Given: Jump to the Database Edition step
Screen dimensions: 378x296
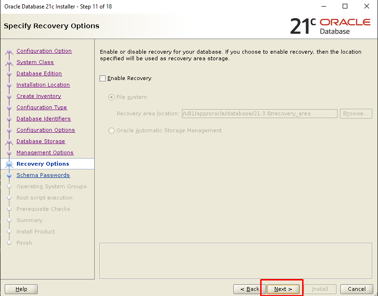Looking at the screenshot, I should (x=39, y=73).
